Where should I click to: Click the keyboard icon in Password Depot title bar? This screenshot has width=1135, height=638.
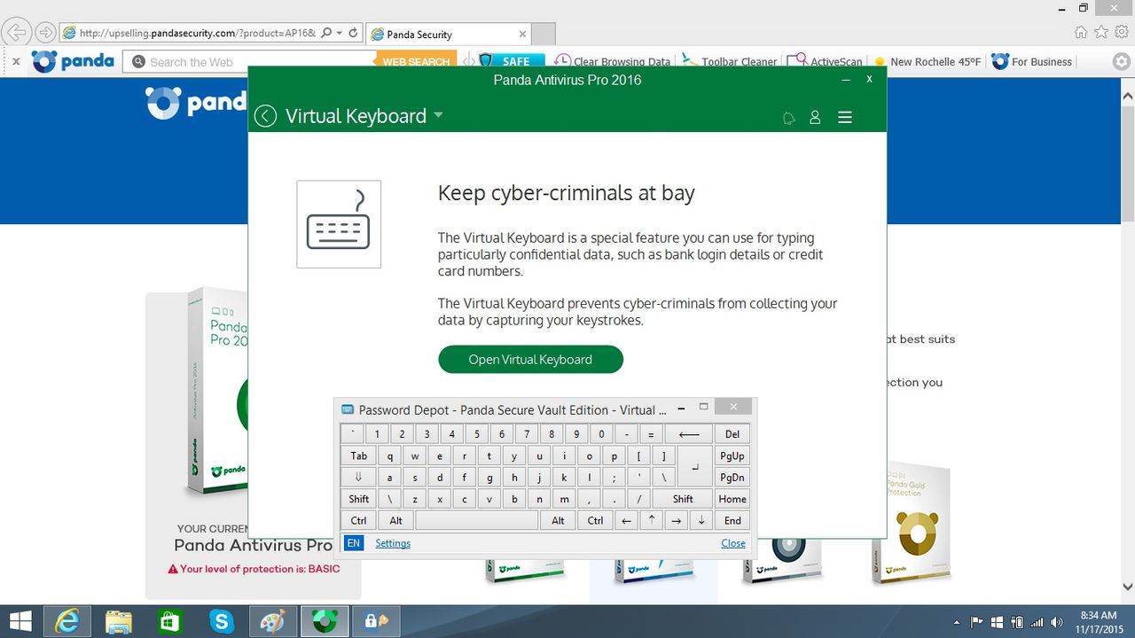tap(348, 409)
